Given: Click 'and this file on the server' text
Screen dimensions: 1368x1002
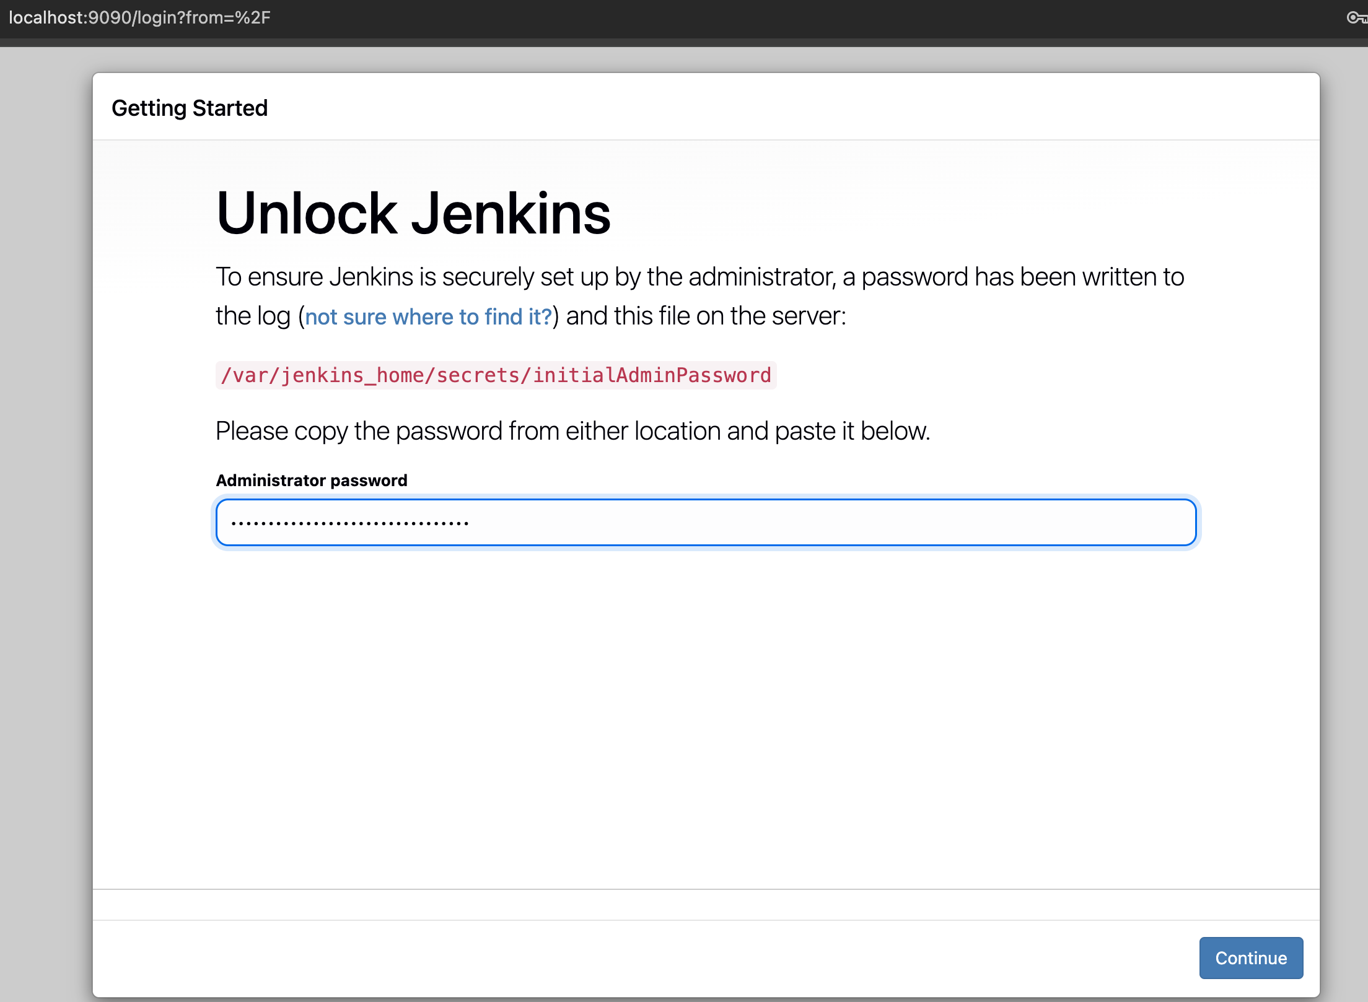Looking at the screenshot, I should (706, 316).
